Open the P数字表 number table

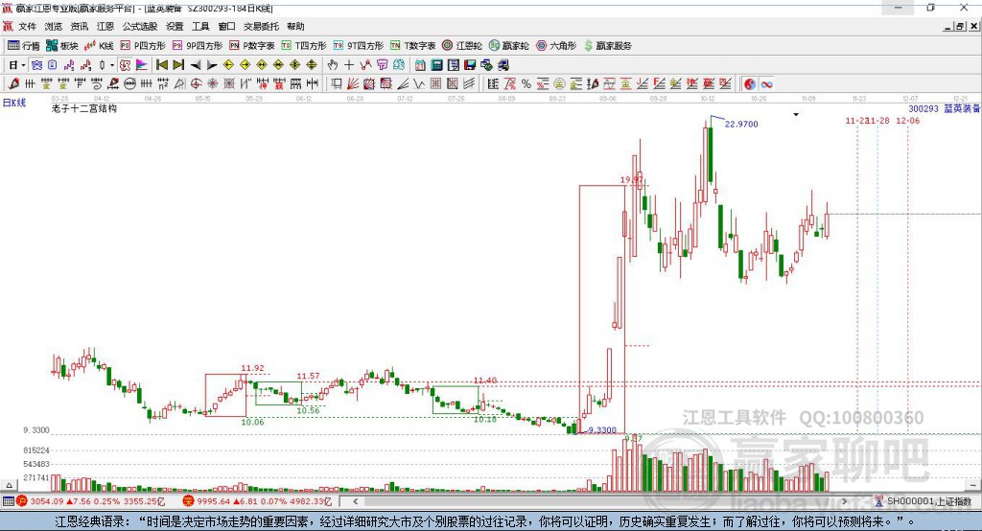coord(252,46)
